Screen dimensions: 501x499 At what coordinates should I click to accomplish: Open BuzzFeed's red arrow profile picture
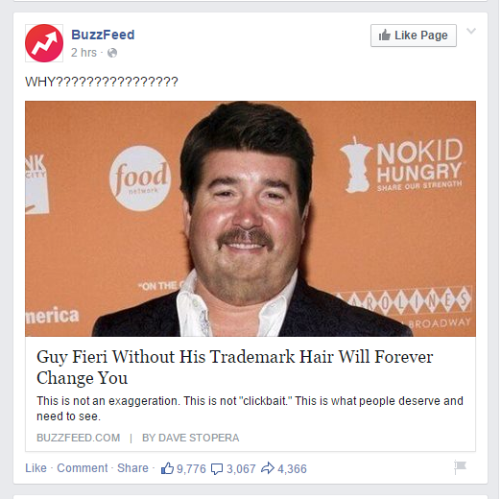[x=44, y=43]
